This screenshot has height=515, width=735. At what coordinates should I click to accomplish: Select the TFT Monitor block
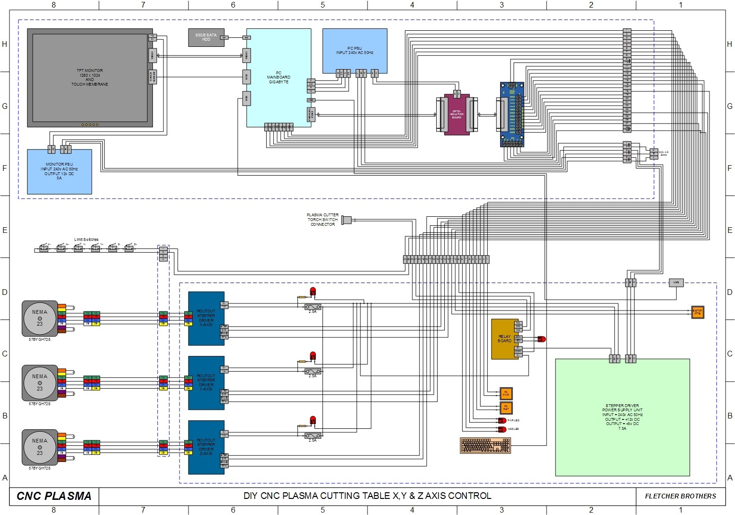coord(90,78)
